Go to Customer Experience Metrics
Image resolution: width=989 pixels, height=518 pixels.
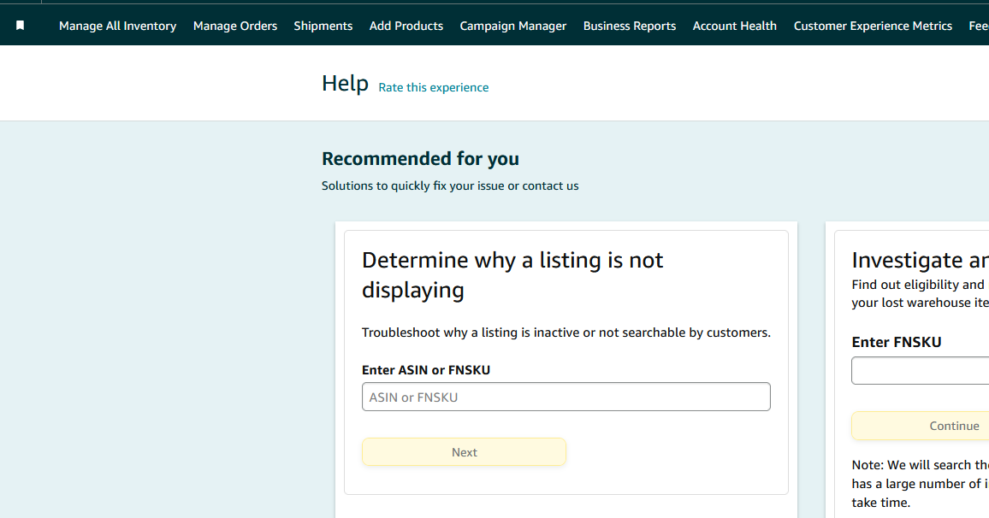coord(873,26)
